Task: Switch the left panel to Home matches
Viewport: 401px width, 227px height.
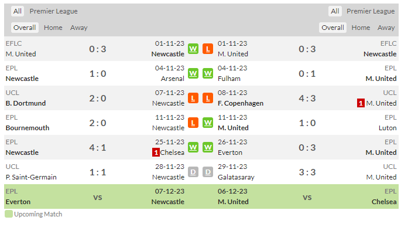Action: click(x=53, y=28)
